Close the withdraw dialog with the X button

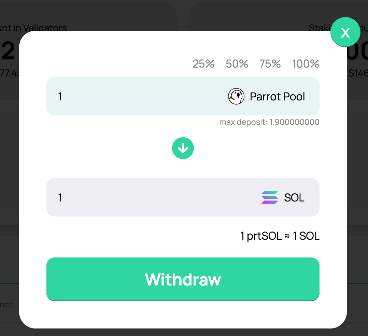(x=345, y=32)
